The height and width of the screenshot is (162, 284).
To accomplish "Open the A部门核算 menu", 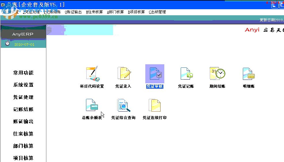I will (115, 12).
